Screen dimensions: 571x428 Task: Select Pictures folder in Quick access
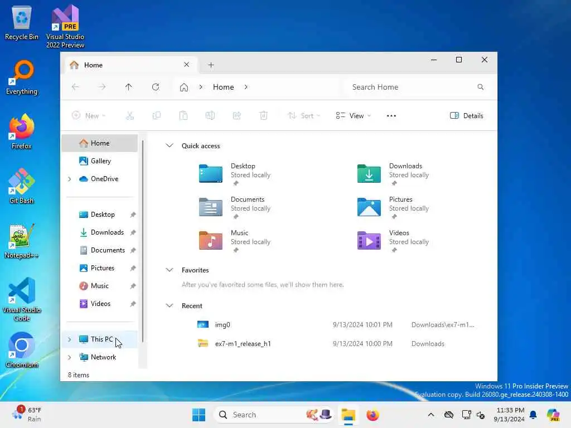click(393, 207)
